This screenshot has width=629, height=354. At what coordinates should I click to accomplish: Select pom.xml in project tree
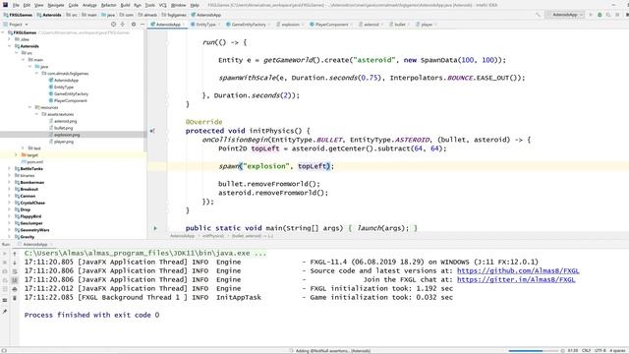[35, 161]
